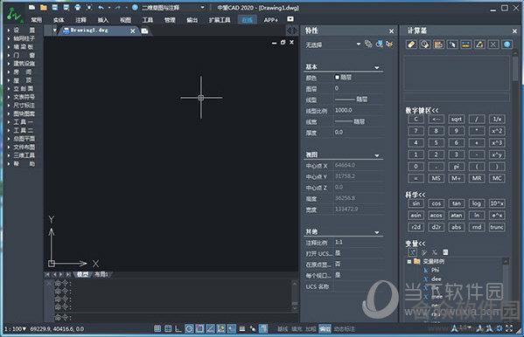Screen dimensions: 524x337
Task: Toggle grid display icon in status bar
Action: [168, 328]
